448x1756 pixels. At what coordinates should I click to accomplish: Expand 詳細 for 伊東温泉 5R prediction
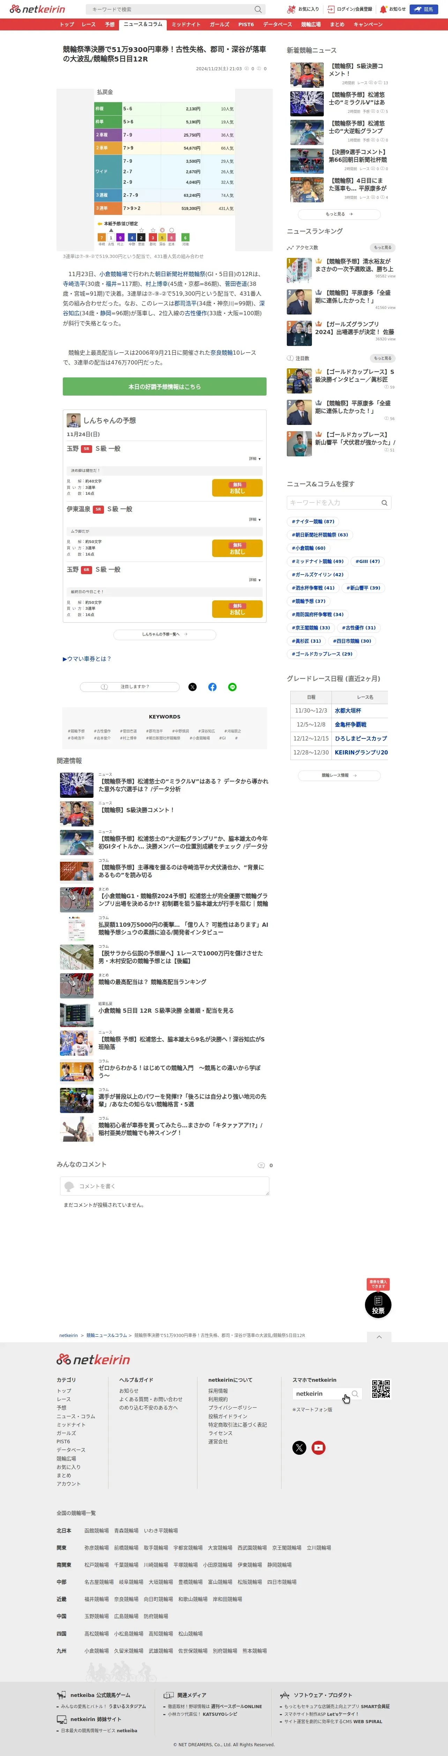click(x=255, y=519)
